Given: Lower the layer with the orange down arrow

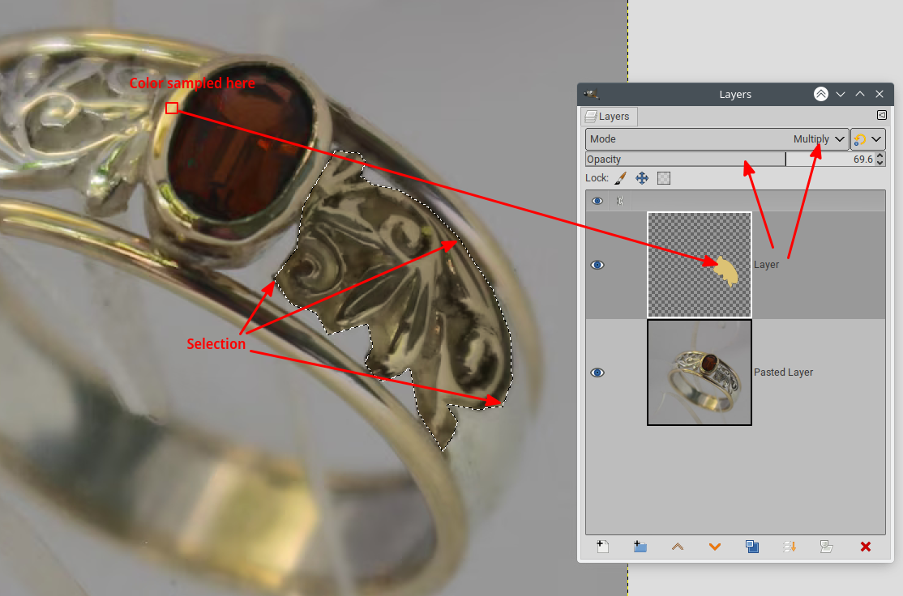Looking at the screenshot, I should coord(715,547).
